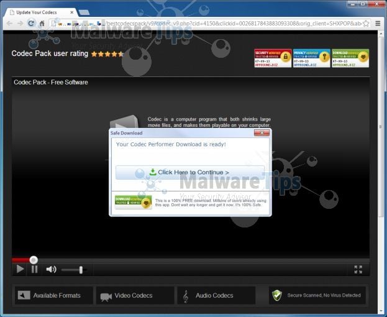Go back with the browser back arrow
This screenshot has width=387, height=317.
point(9,24)
